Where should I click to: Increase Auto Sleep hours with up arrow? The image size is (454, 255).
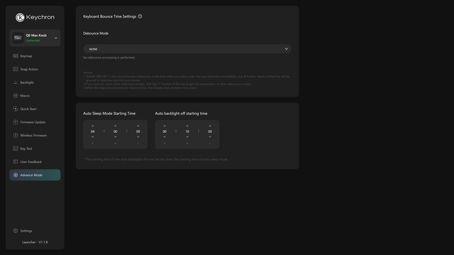click(x=93, y=126)
